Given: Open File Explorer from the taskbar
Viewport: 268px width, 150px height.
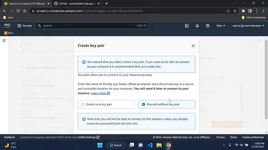Looking at the screenshot, I should pyautogui.click(x=159, y=145).
